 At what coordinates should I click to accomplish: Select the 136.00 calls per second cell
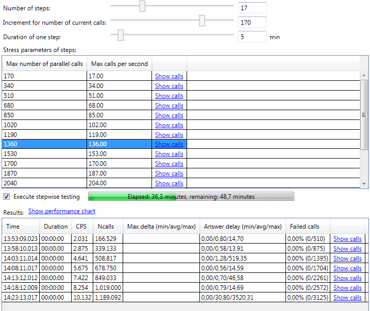pyautogui.click(x=119, y=144)
